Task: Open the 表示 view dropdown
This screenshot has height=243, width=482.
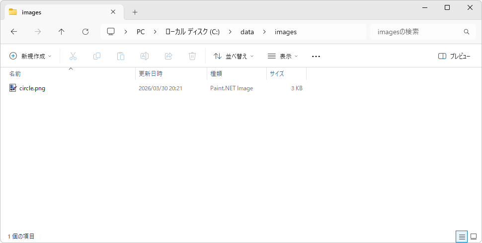Action: [283, 56]
